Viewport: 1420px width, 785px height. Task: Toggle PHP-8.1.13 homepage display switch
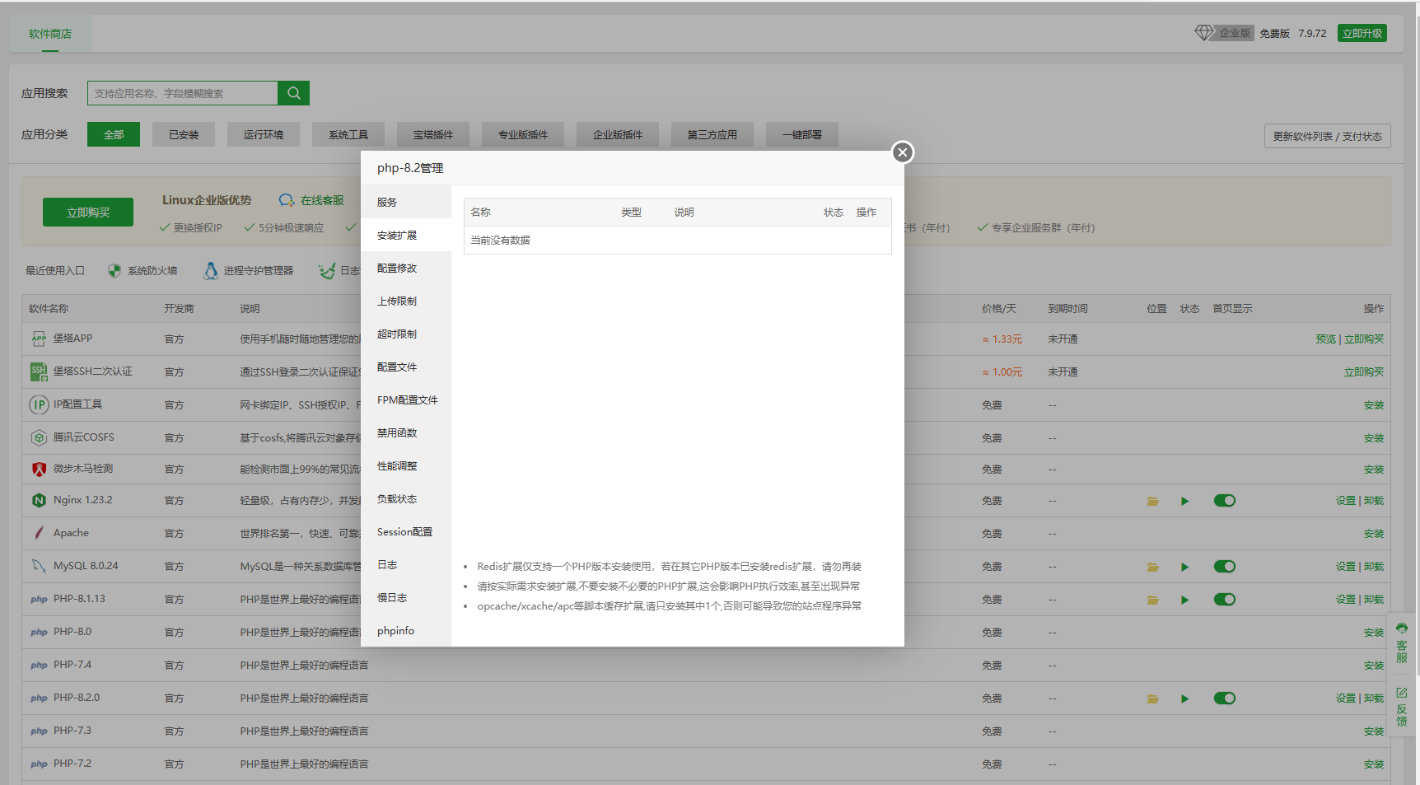pos(1225,600)
